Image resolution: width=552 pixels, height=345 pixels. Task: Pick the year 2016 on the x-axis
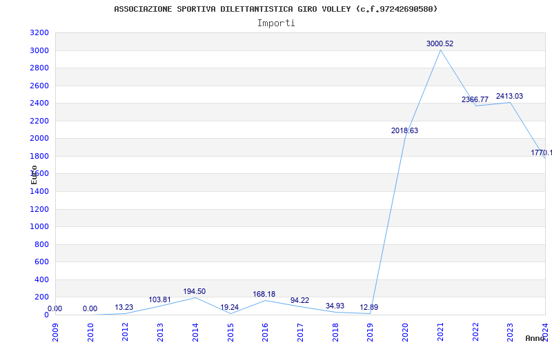265,333
